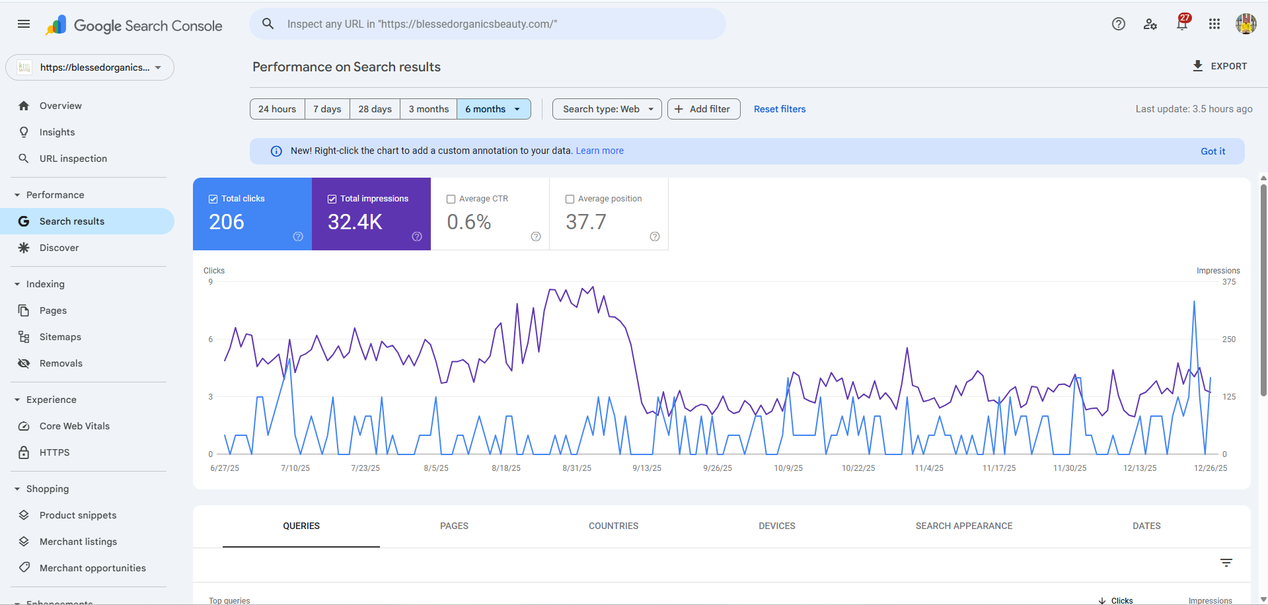1268x605 pixels.
Task: Click the EXPORT button
Action: coord(1219,66)
